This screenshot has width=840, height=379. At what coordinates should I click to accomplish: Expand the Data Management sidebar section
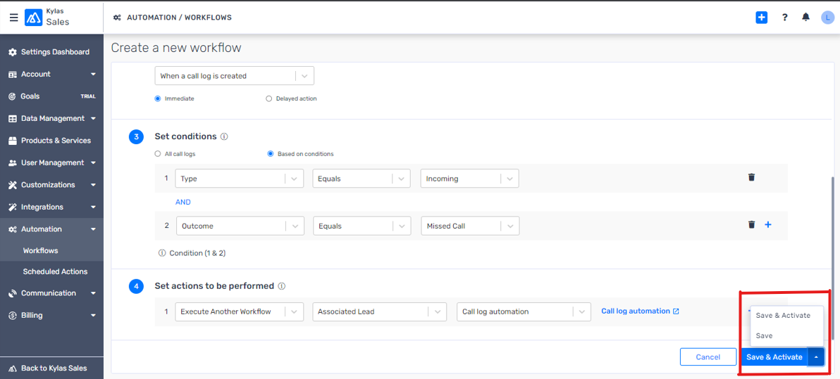point(52,119)
